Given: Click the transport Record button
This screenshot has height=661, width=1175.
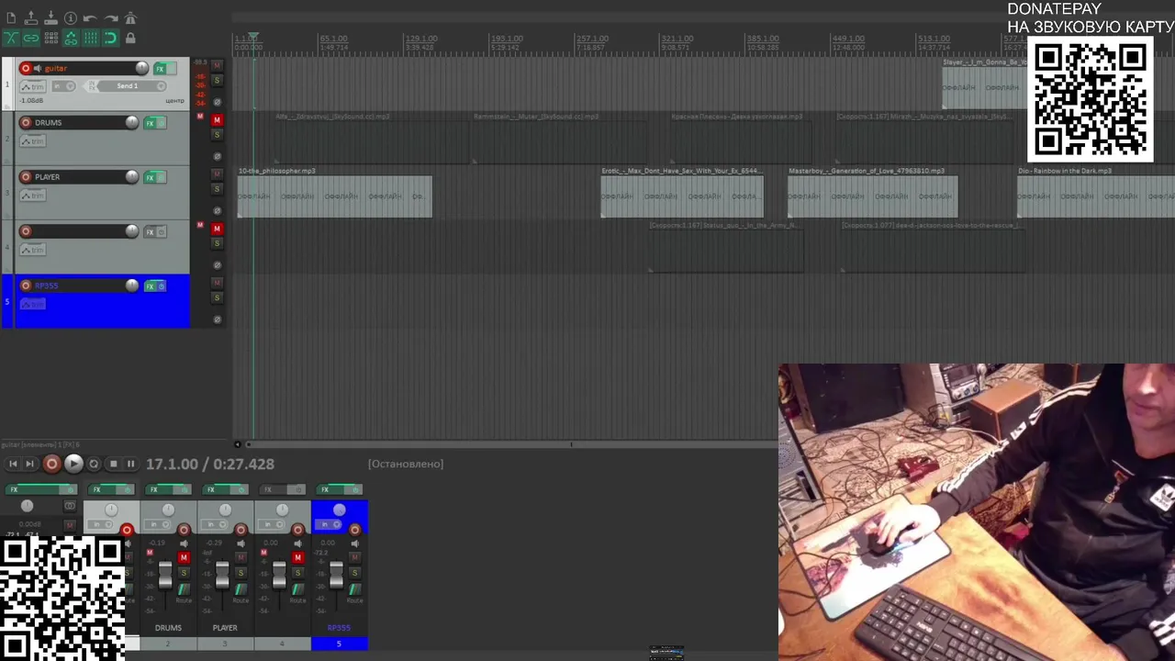Looking at the screenshot, I should click(51, 464).
